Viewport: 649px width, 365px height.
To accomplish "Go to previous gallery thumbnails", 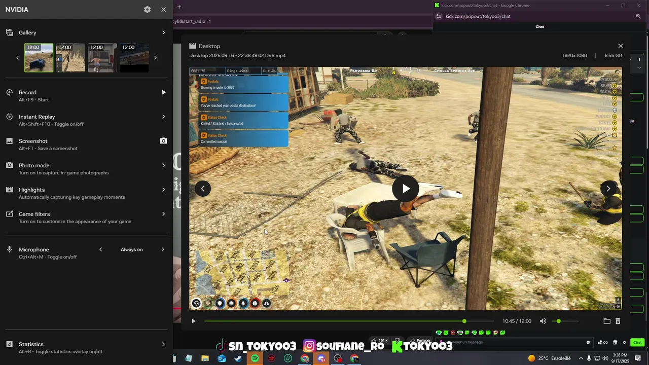I will pyautogui.click(x=17, y=58).
